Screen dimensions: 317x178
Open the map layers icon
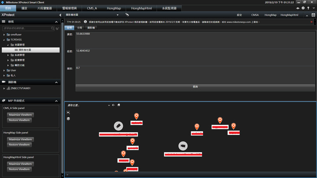coord(68,119)
